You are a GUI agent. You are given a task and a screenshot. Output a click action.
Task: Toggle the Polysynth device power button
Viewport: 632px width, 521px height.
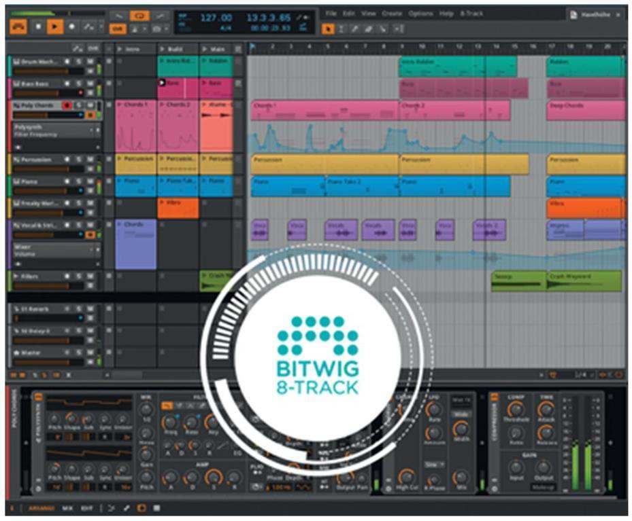(38, 397)
